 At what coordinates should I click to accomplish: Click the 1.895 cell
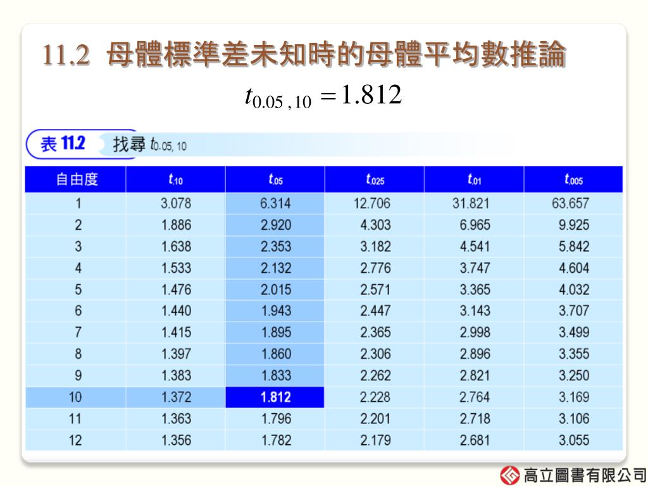coord(276,332)
